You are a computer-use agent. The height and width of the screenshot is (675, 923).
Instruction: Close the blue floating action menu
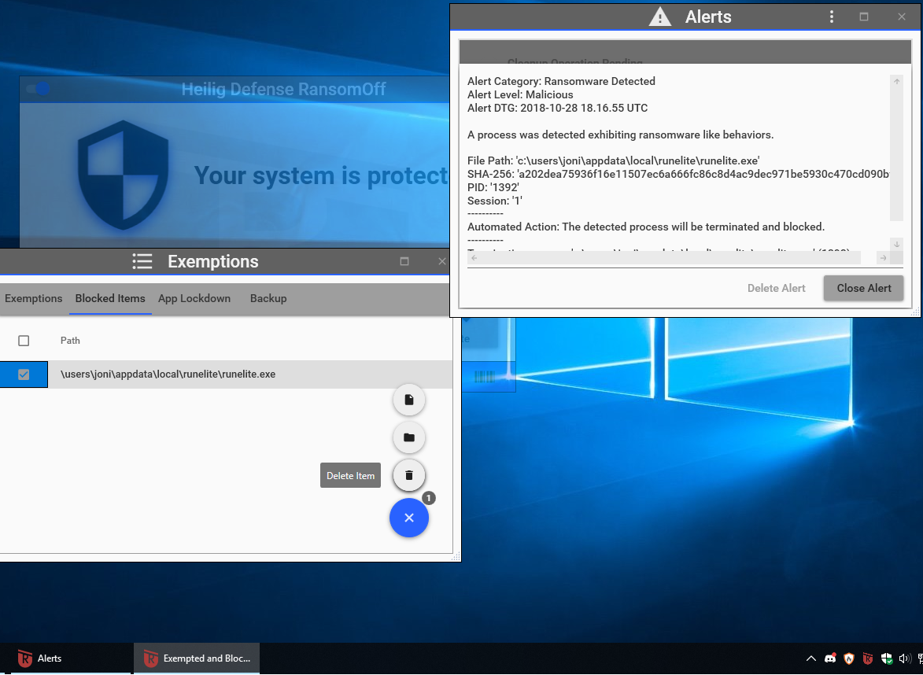(409, 518)
